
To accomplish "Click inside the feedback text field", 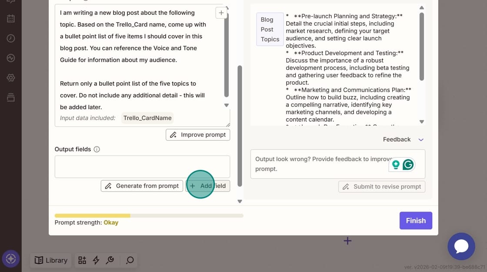I will pos(313,164).
